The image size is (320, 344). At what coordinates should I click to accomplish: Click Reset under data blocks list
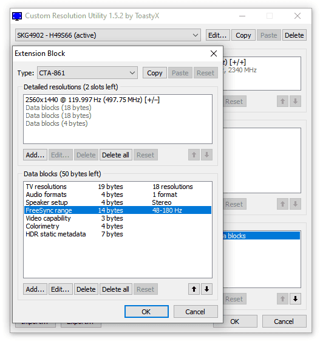coord(146,289)
